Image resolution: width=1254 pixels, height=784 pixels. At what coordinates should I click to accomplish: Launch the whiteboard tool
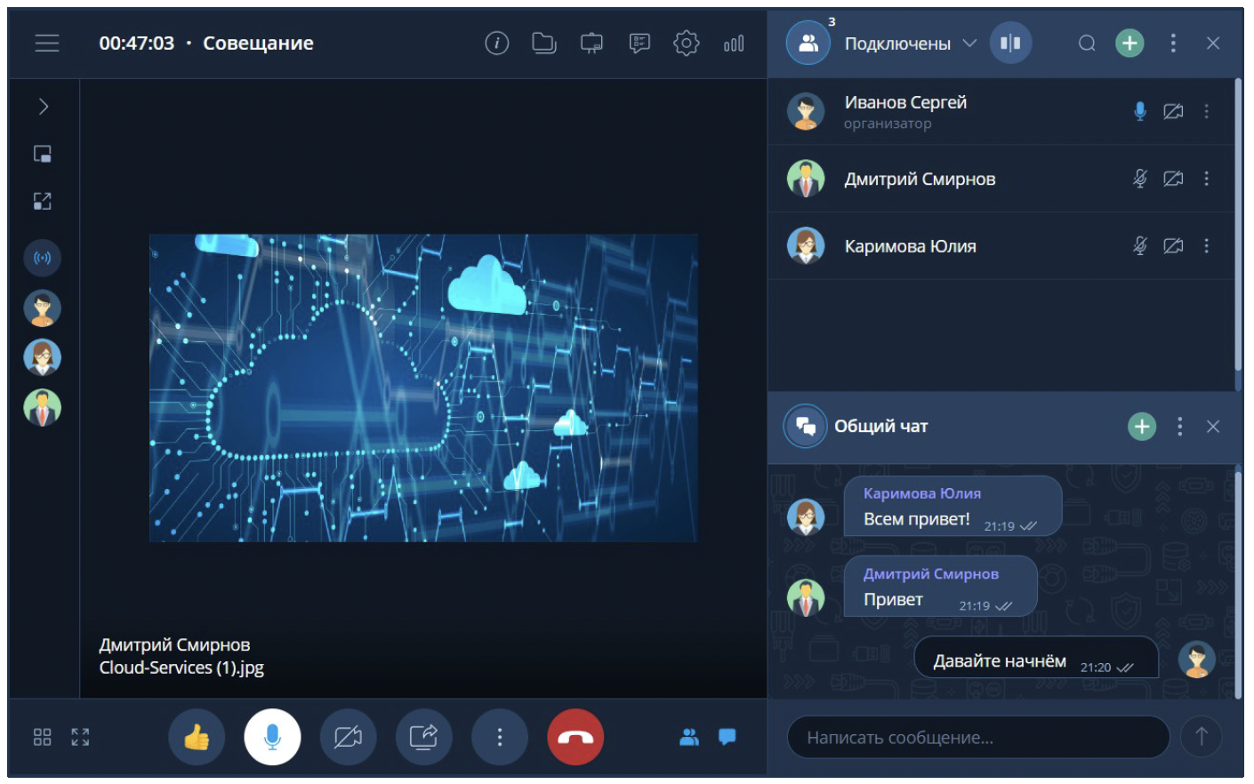pos(592,42)
